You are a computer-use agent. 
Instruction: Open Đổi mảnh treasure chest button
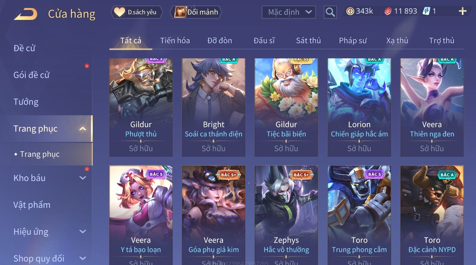tap(196, 12)
